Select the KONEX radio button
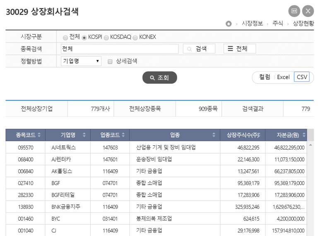Viewport: 320px width, 236px height. pyautogui.click(x=135, y=38)
